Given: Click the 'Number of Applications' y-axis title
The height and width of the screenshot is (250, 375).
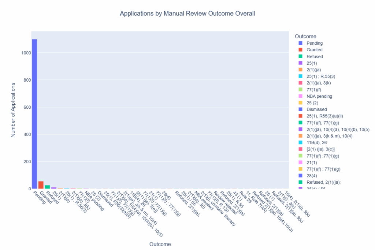Looking at the screenshot, I should (13, 110).
